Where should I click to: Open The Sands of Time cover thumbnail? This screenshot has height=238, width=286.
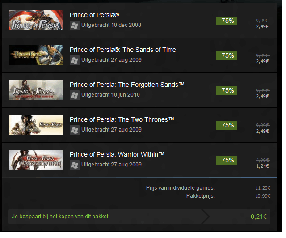(36, 55)
